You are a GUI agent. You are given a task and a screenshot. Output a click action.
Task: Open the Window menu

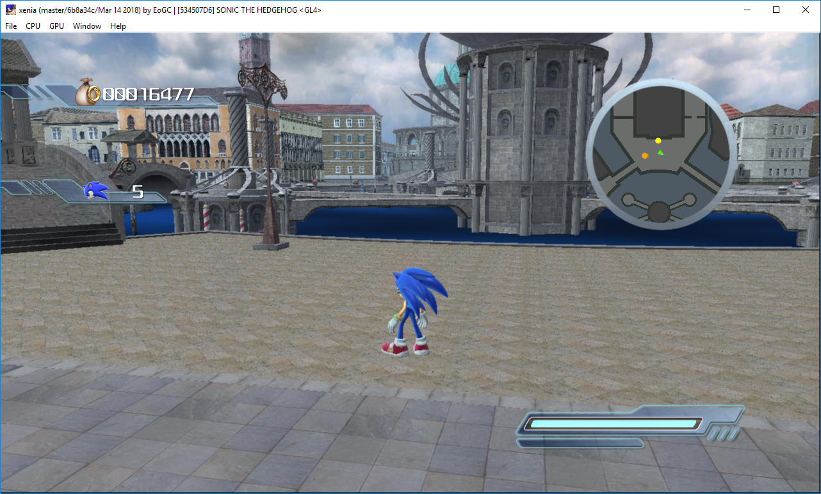(87, 26)
